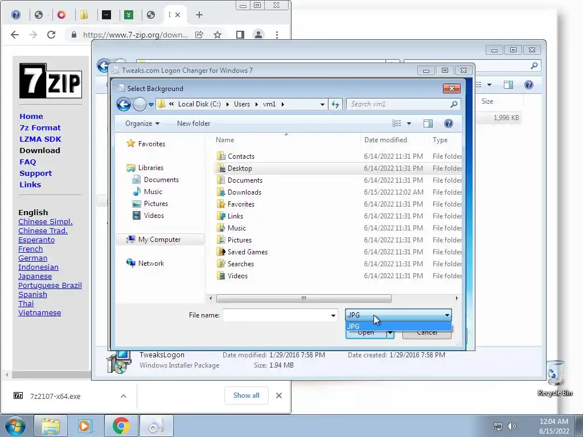Click Show all downloads button in Chrome
This screenshot has width=583, height=437.
click(x=246, y=395)
